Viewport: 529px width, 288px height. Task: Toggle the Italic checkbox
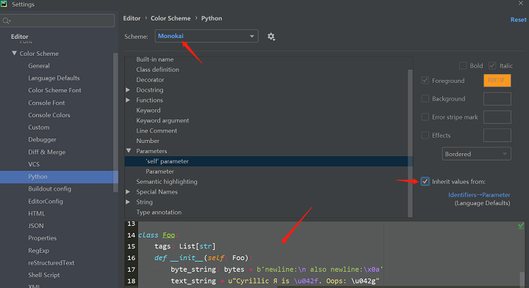pos(492,66)
